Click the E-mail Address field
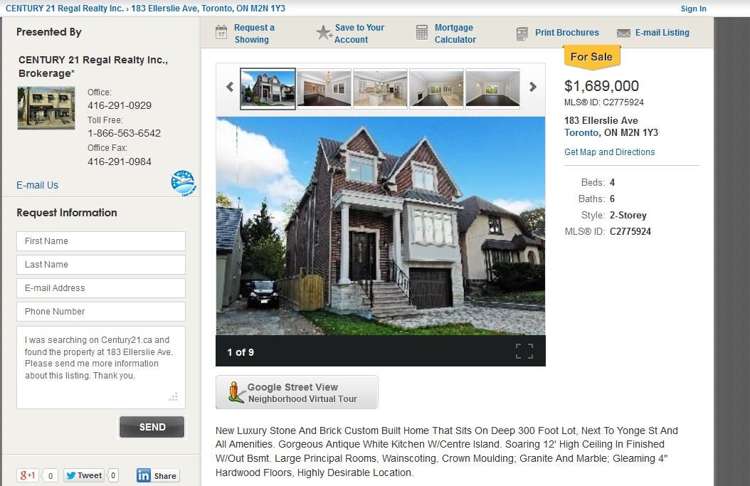This screenshot has height=486, width=750. coord(101,288)
